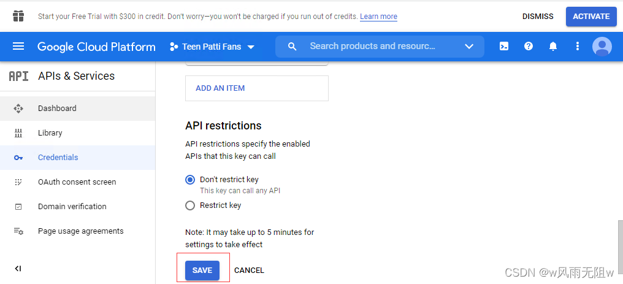
Task: Click CANCEL next to Save
Action: pos(249,271)
